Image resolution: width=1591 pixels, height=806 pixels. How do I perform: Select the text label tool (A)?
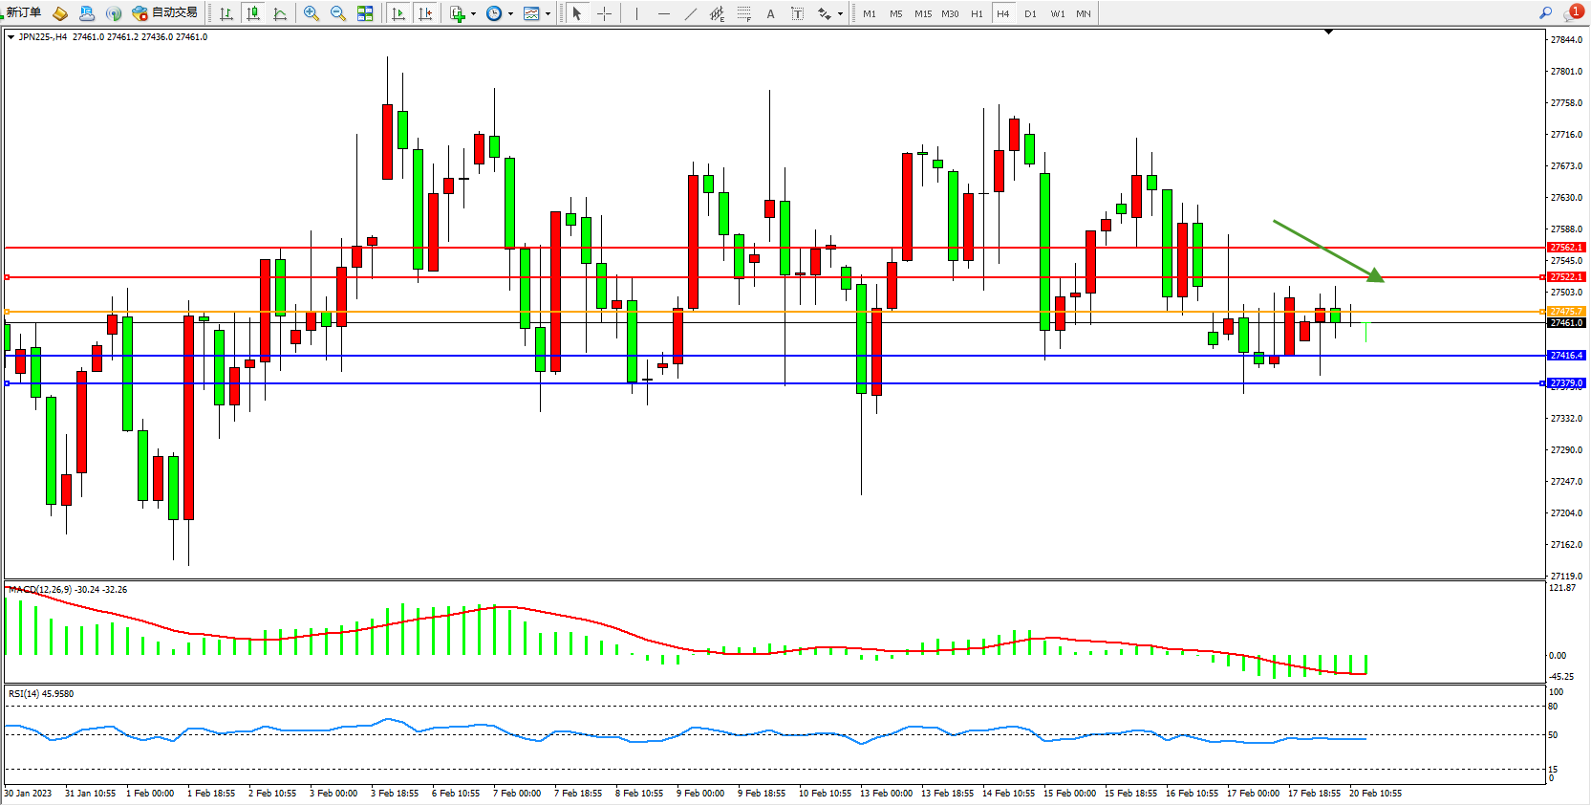[770, 13]
